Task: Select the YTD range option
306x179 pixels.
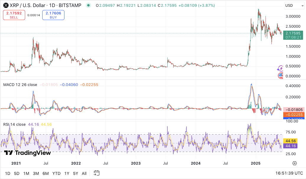Action: pyautogui.click(x=56, y=173)
